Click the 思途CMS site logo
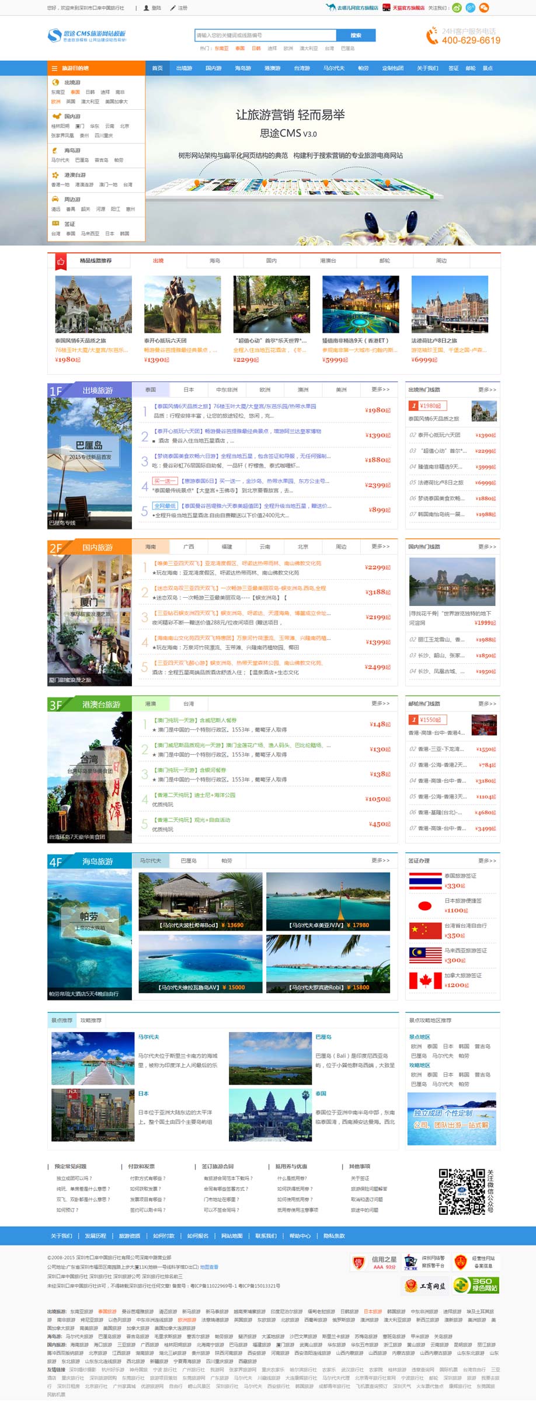The height and width of the screenshot is (1404, 536). tap(87, 36)
